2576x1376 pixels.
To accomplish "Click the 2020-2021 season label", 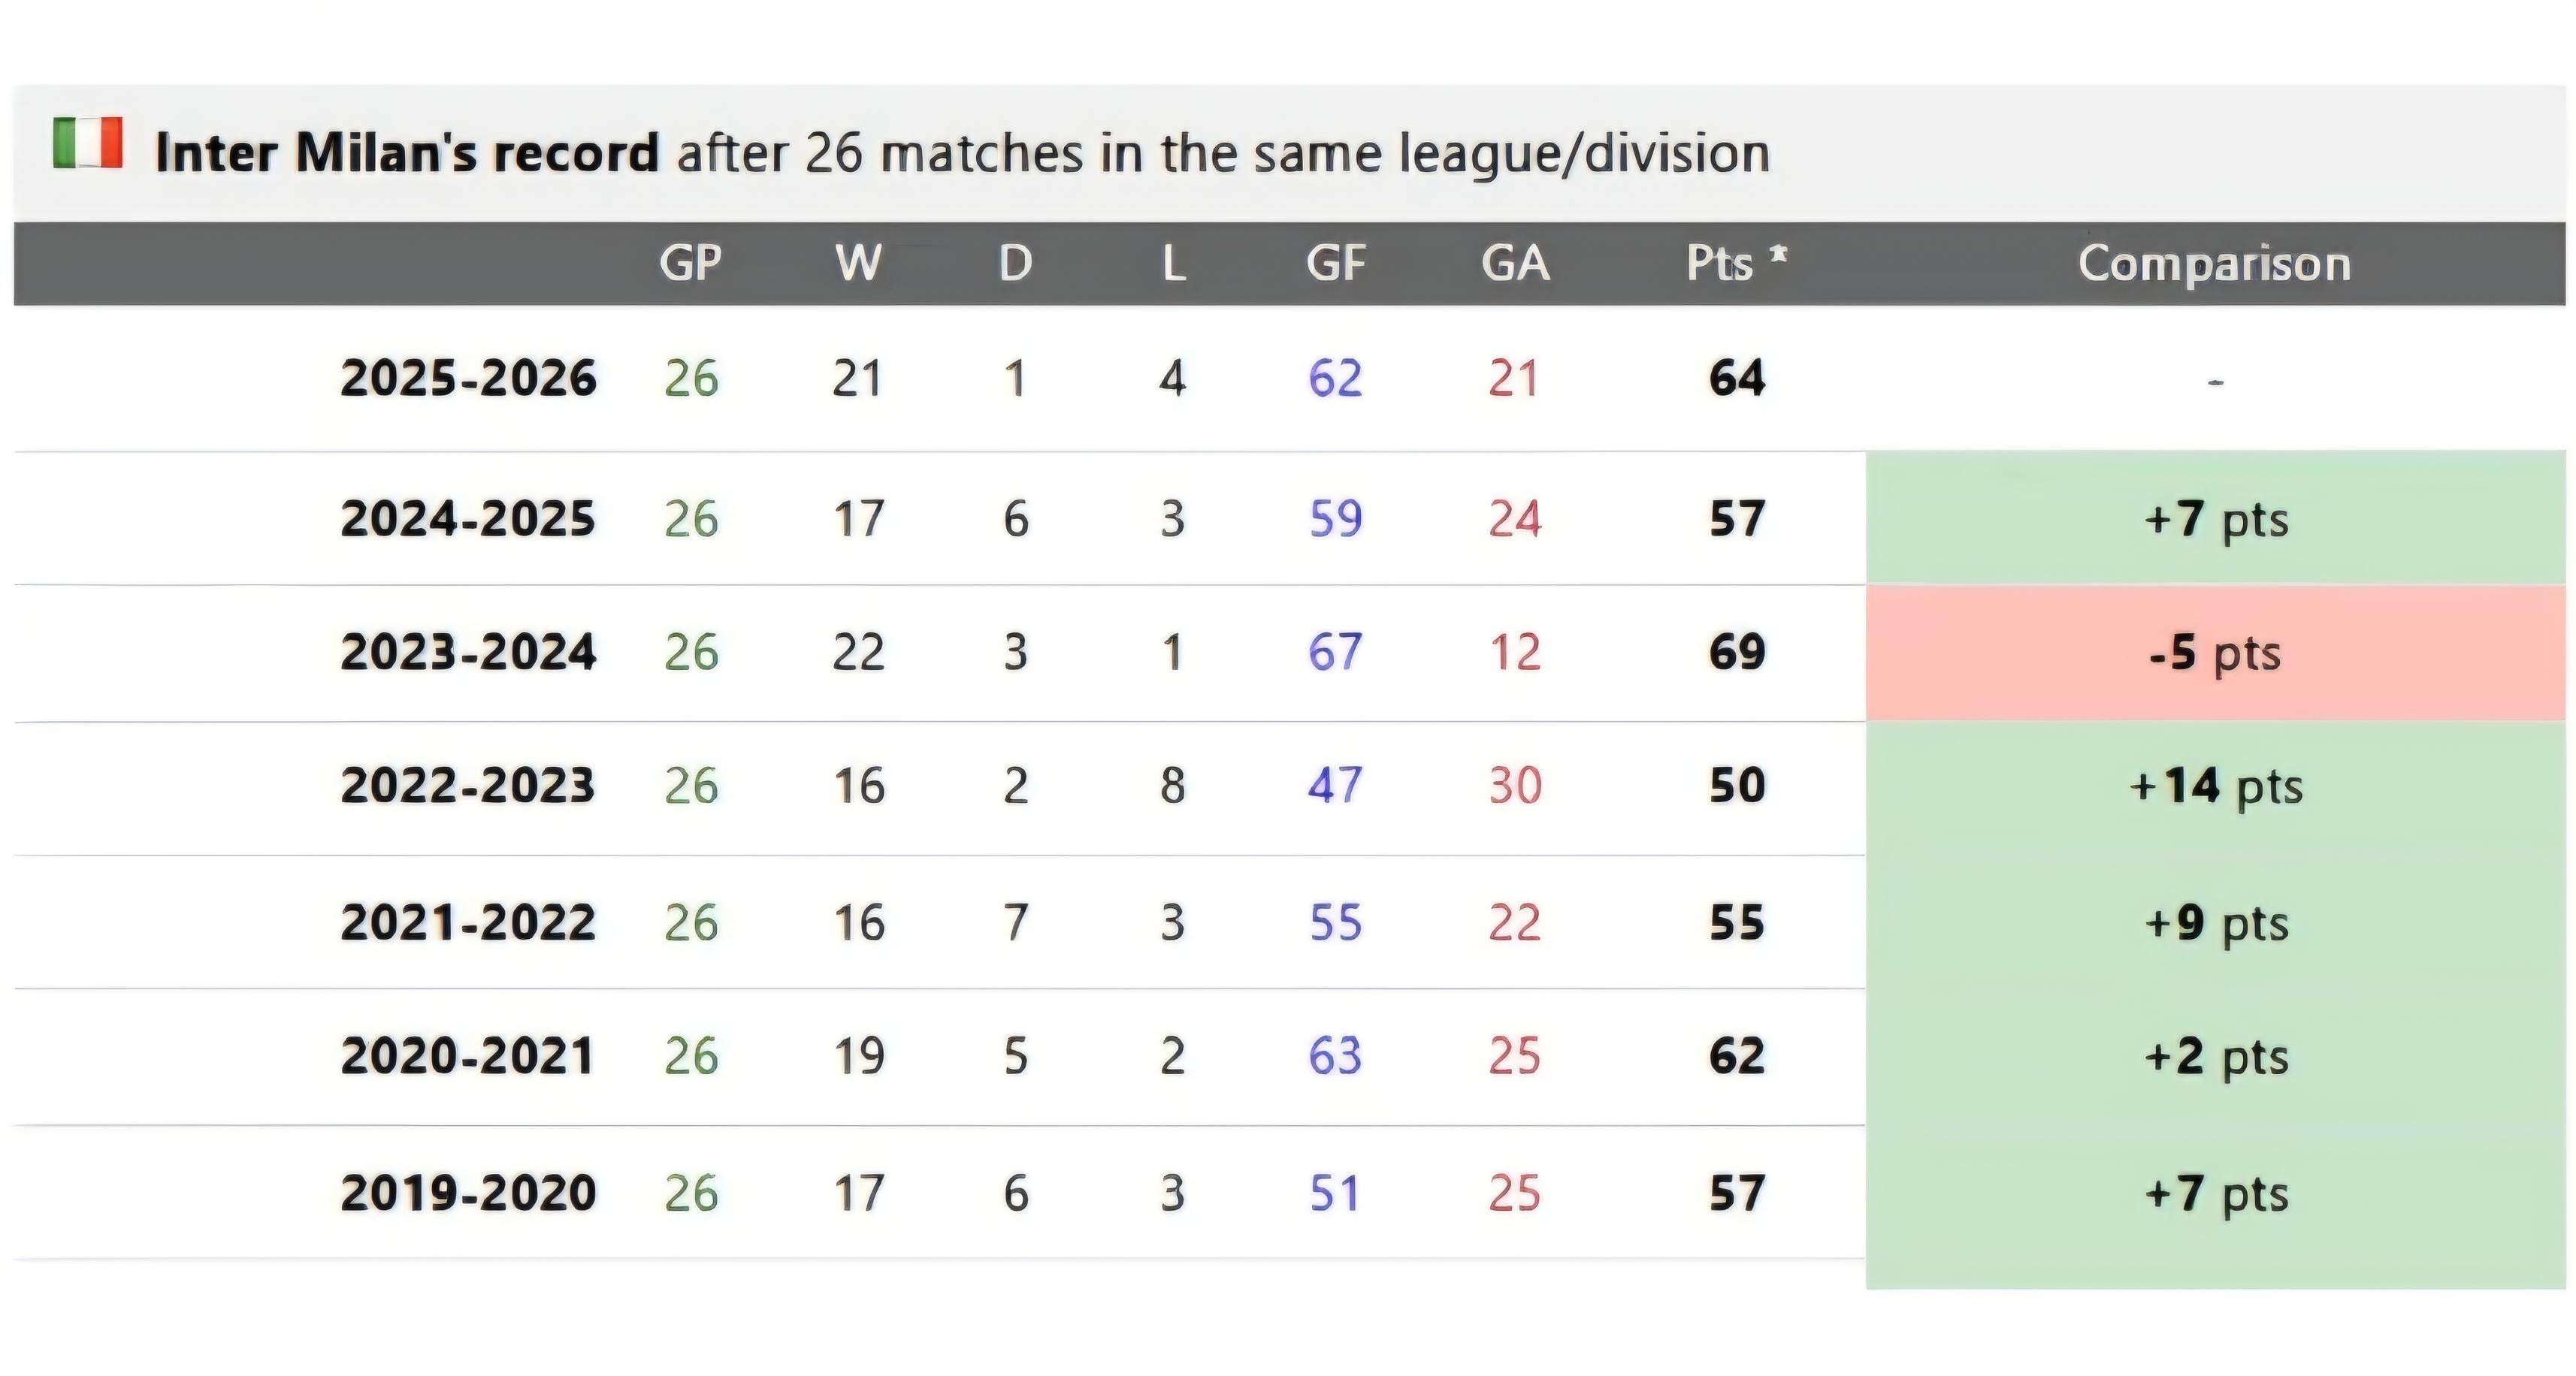I will (468, 1056).
